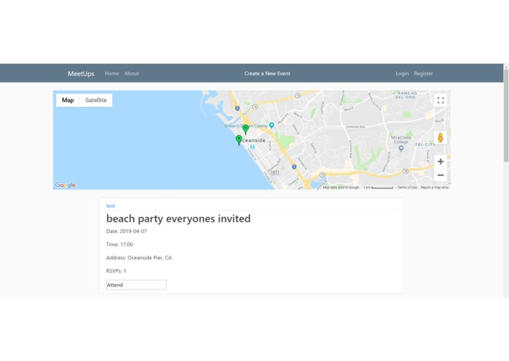Go to the Home nav link
Viewport: 509px width, 361px height.
coord(111,74)
